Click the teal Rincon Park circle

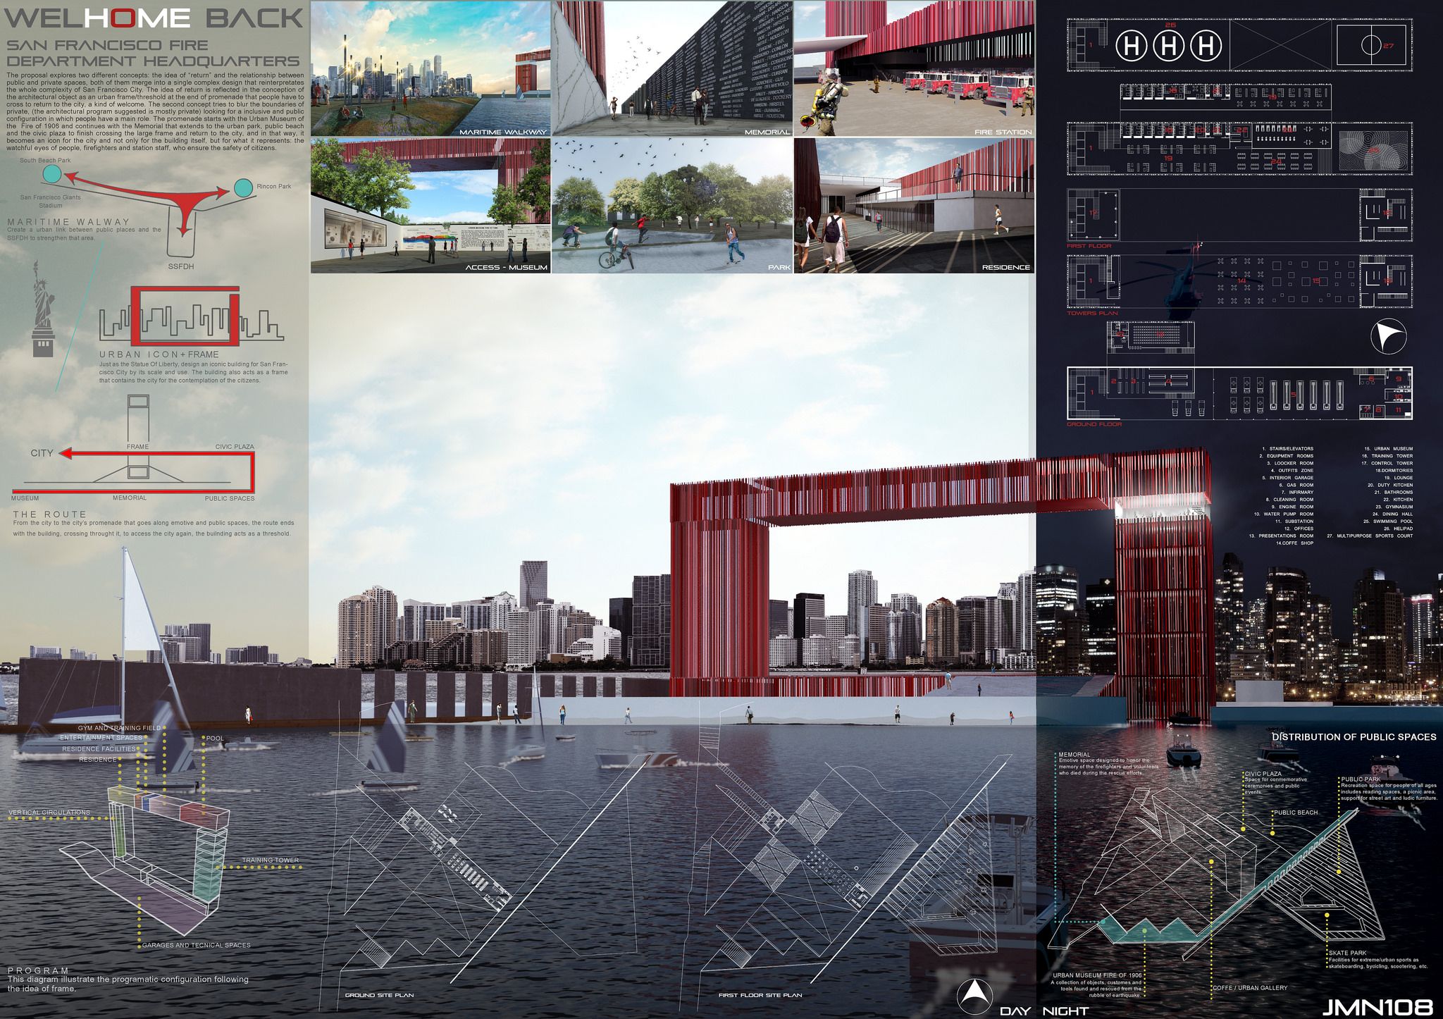pyautogui.click(x=242, y=188)
